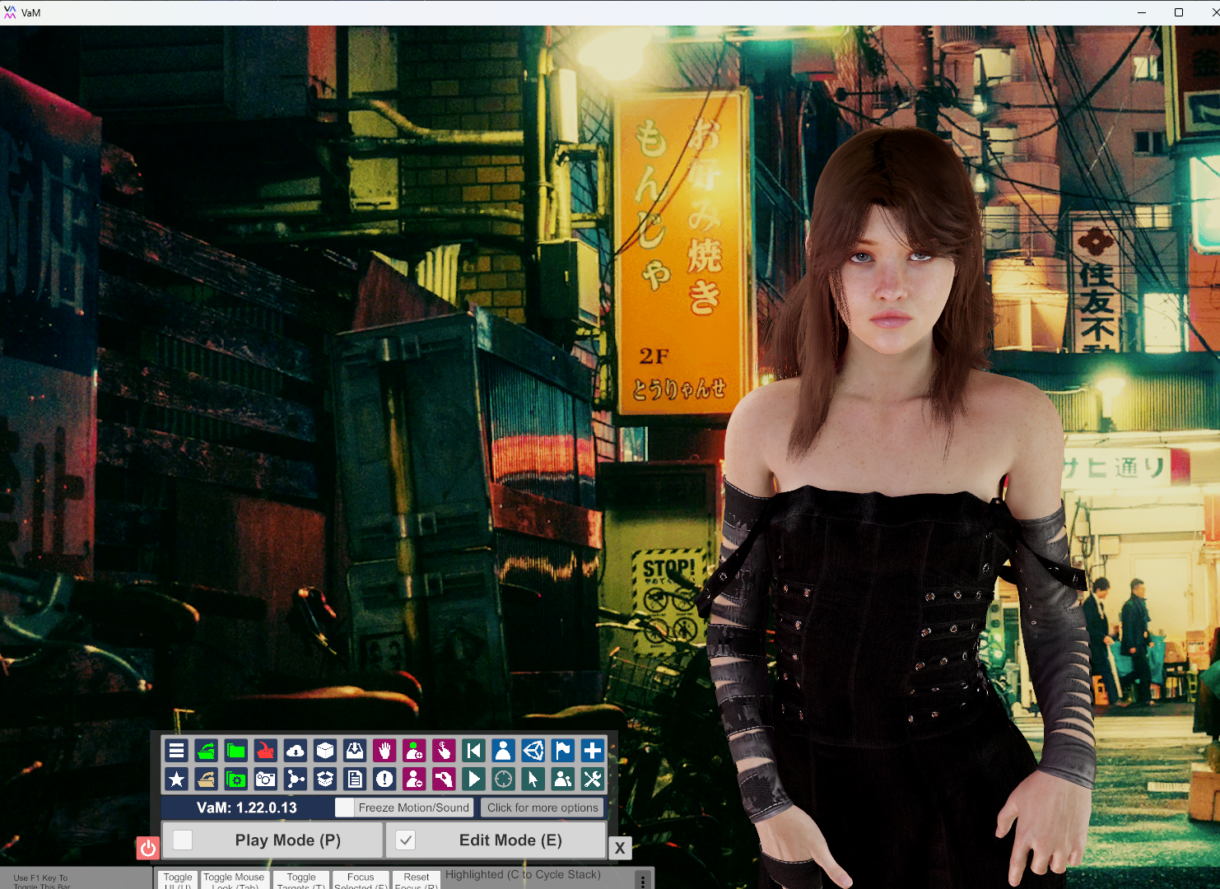
Task: Click the inbox download tray icon
Action: click(x=355, y=750)
